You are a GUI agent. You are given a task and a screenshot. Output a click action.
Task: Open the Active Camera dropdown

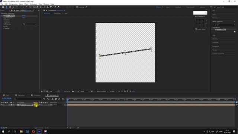pyautogui.click(x=103, y=92)
